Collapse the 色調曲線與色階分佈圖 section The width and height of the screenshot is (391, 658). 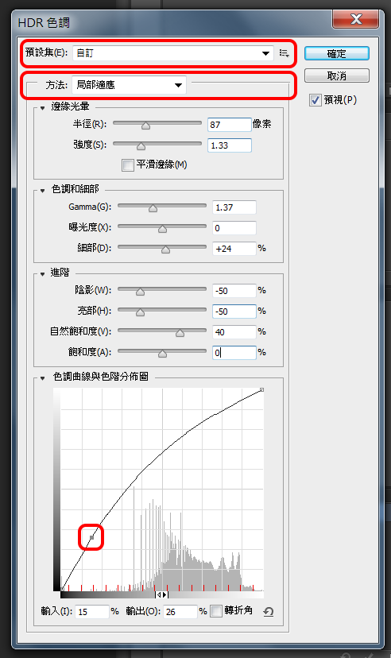[42, 378]
